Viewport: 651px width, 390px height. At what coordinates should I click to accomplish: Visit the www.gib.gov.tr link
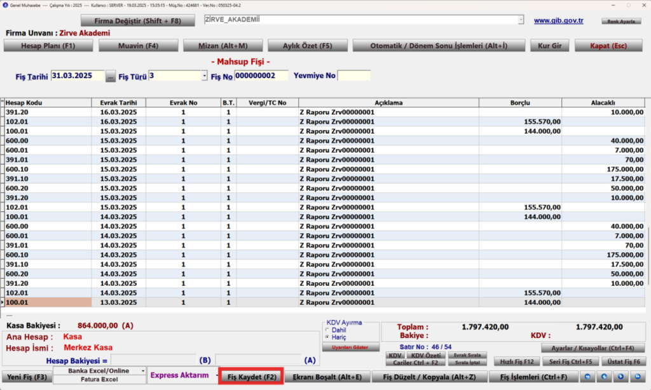(x=558, y=20)
